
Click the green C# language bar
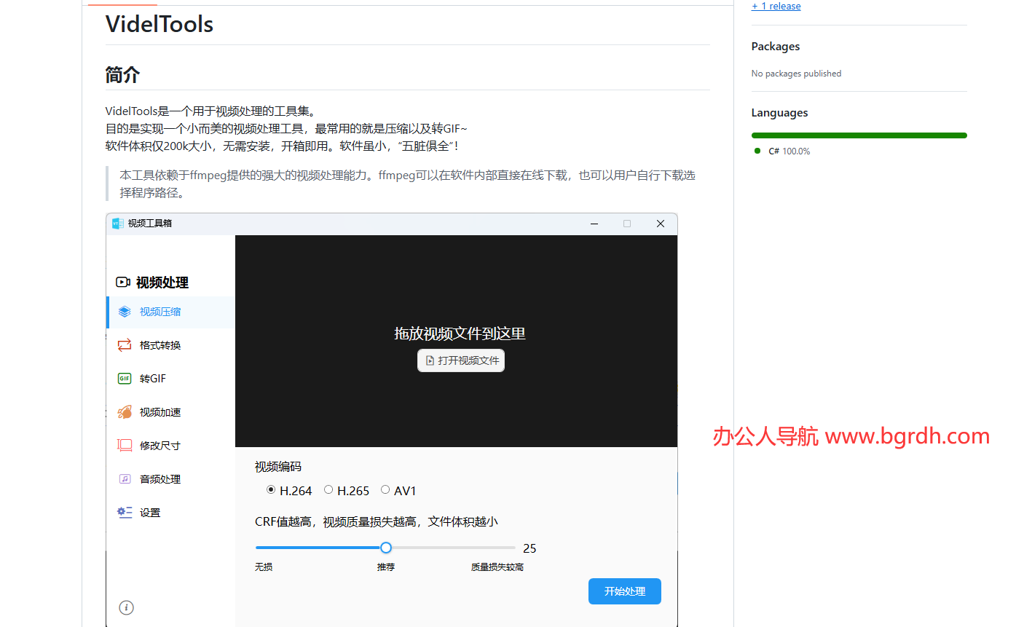[x=859, y=135]
